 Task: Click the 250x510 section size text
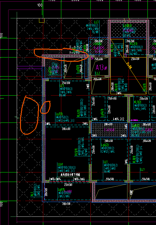coord(68,185)
